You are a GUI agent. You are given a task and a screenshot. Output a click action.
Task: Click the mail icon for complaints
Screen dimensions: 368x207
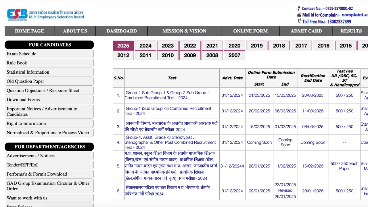(299, 15)
